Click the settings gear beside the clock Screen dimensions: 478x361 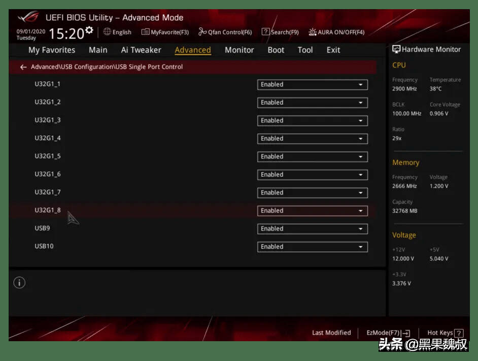[89, 30]
